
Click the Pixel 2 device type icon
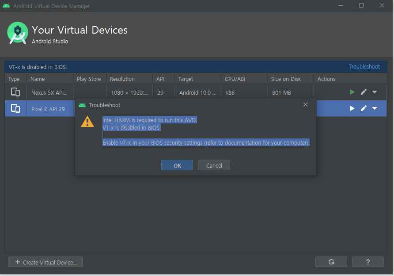pyautogui.click(x=15, y=108)
